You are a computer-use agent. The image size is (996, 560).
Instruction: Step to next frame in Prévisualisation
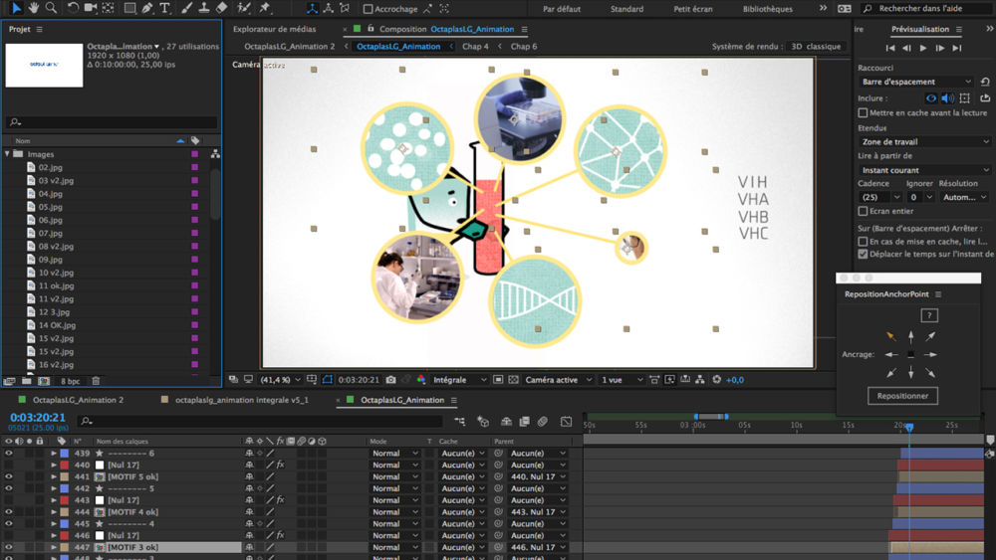[x=939, y=48]
